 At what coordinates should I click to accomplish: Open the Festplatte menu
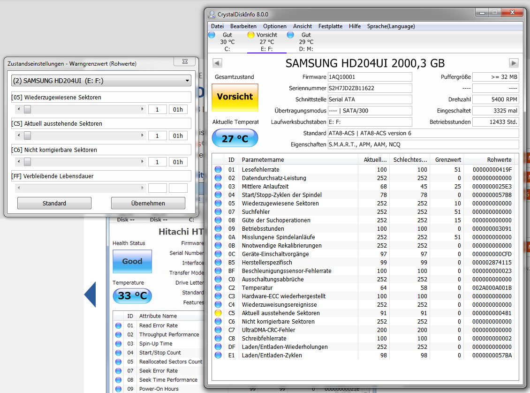coord(330,26)
